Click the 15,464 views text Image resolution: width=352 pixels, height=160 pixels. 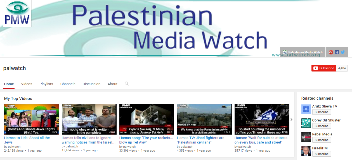(70, 150)
